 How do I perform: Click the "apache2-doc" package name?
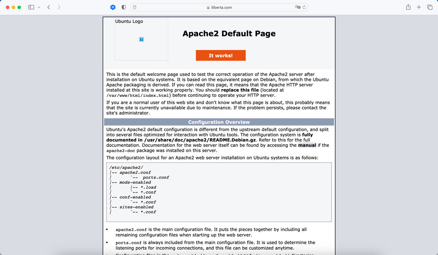point(121,150)
